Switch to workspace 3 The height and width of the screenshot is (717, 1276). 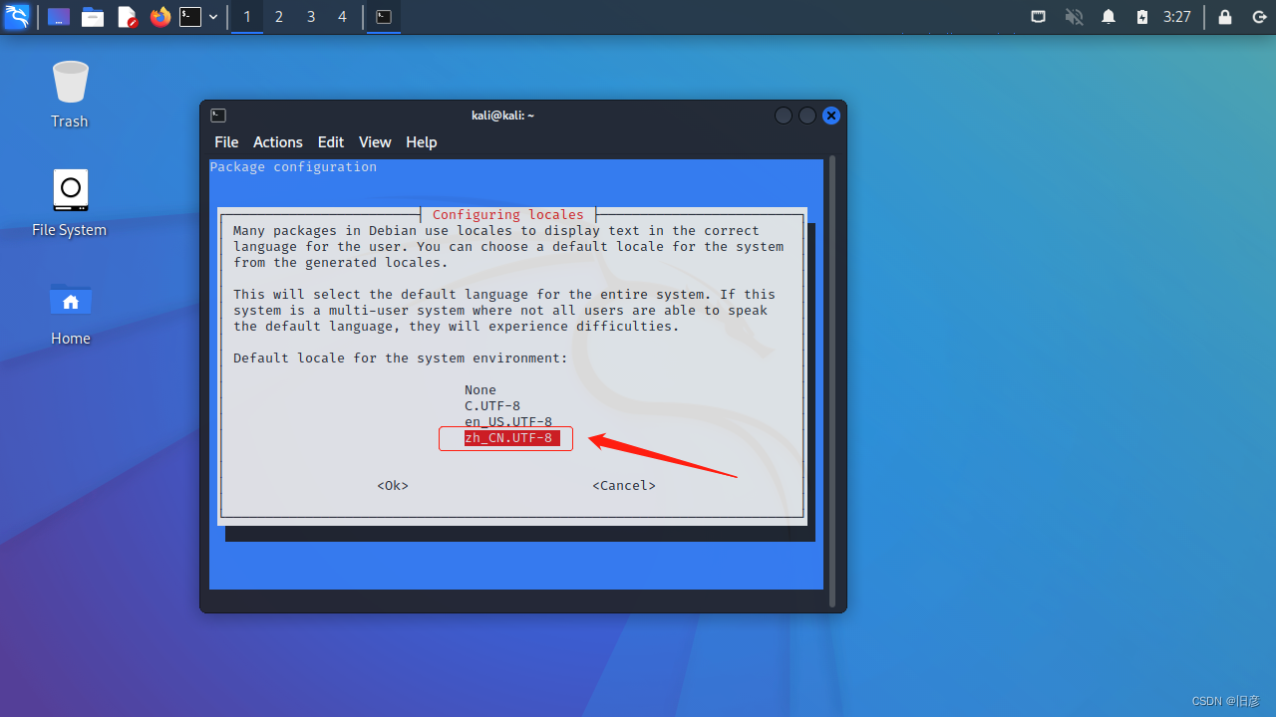coord(311,17)
